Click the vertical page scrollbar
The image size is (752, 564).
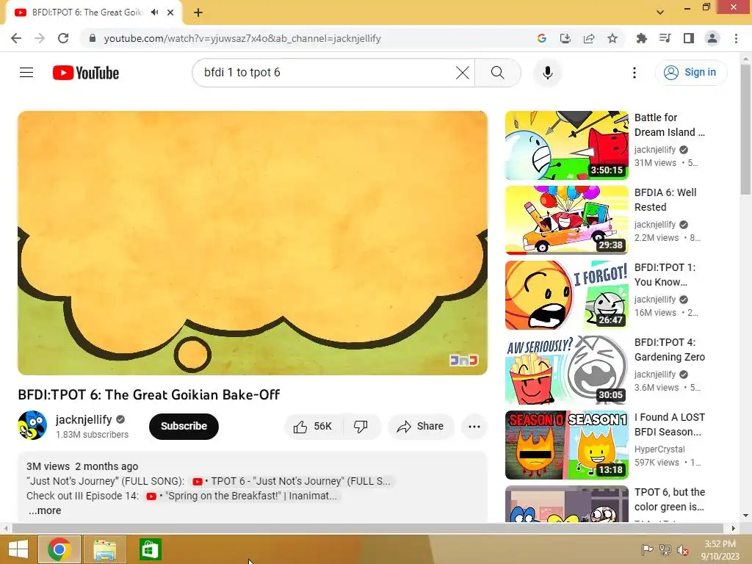[x=745, y=129]
